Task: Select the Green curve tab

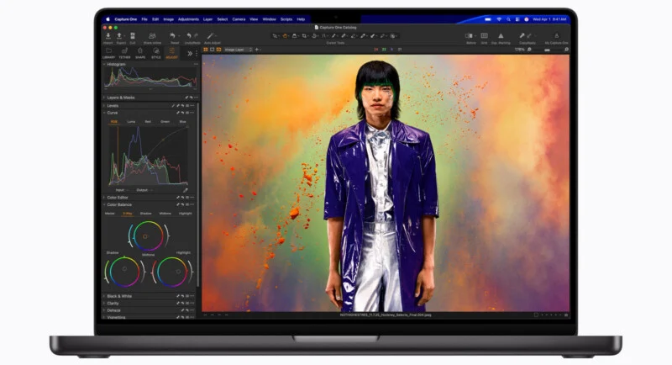Action: (x=165, y=122)
